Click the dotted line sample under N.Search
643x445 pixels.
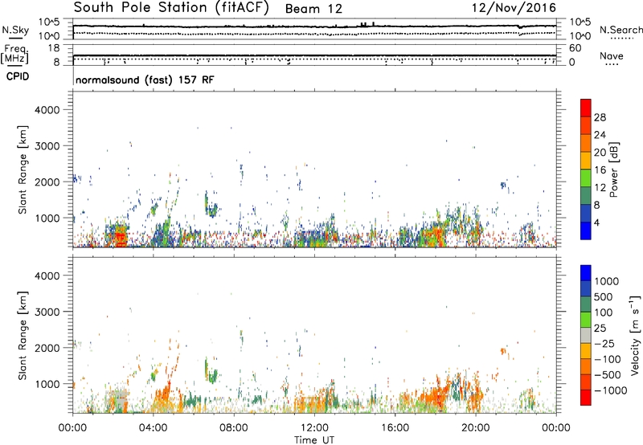pos(621,39)
